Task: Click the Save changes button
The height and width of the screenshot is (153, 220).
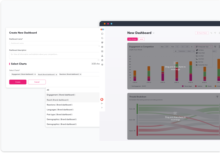Action: point(132,39)
